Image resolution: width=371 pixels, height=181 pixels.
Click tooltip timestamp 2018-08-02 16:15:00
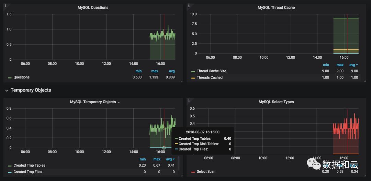click(x=203, y=132)
